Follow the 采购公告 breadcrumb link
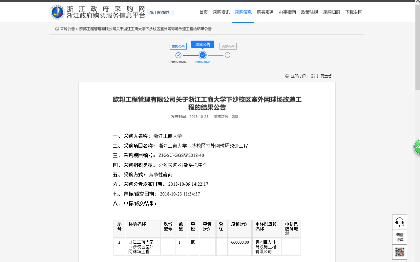The height and width of the screenshot is (262, 420). (x=67, y=28)
